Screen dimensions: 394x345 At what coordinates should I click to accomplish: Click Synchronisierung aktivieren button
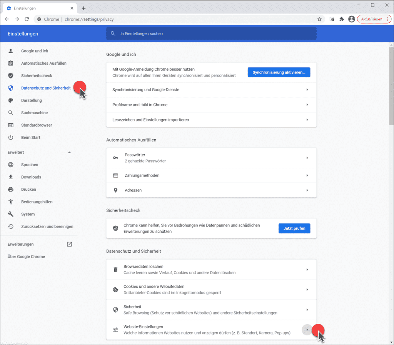click(279, 72)
